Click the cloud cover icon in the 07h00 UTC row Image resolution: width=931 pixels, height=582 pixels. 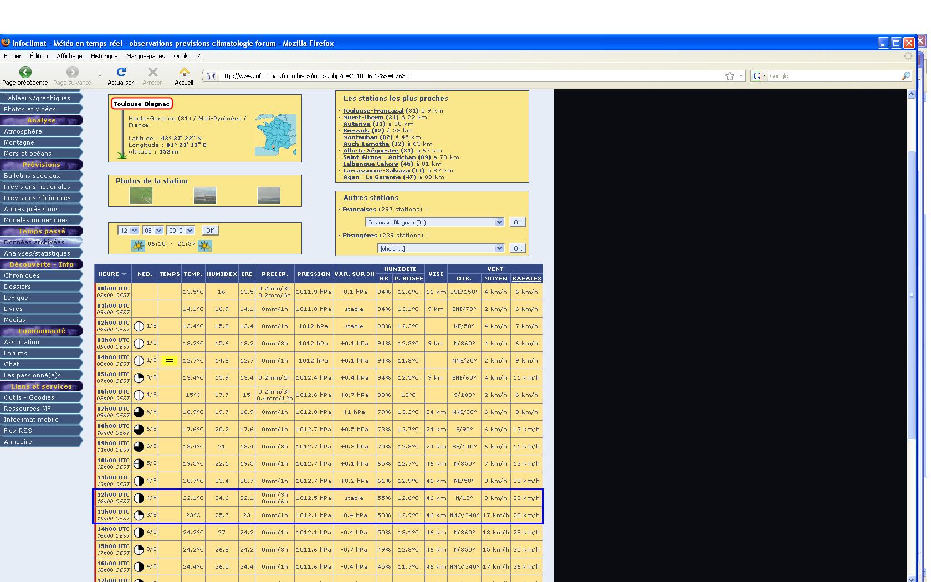pos(139,412)
